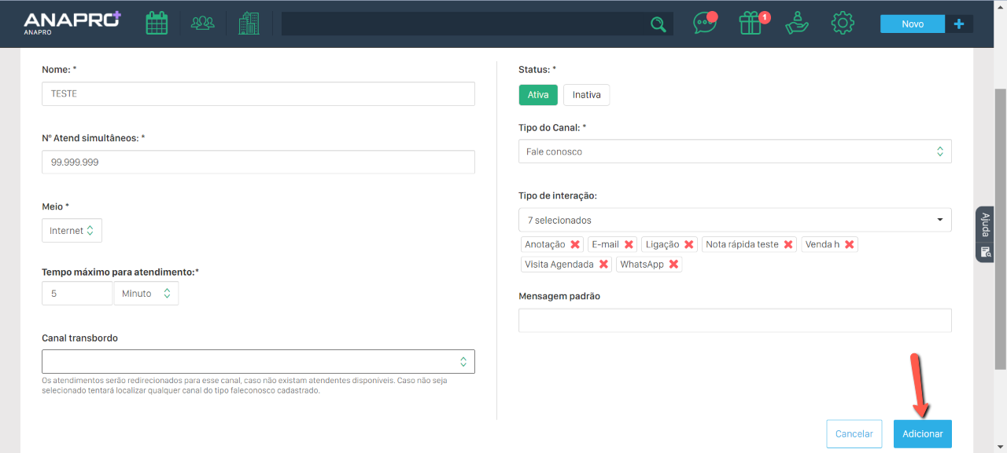Open the calendar icon in header

157,24
